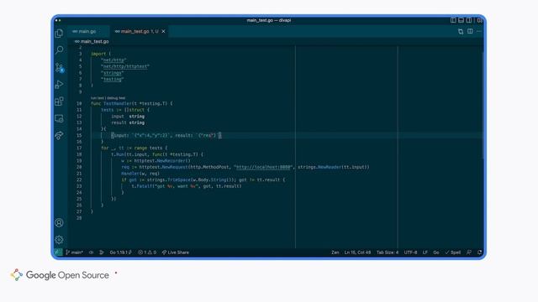Click the run icon next to Go version
The image size is (538, 302).
102,253
